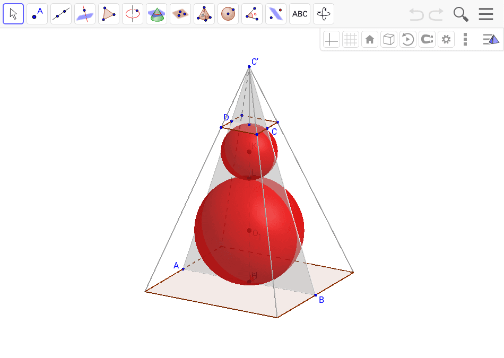Screen dimensions: 504x358
Task: Select point D on the upper square
Action: 231,121
